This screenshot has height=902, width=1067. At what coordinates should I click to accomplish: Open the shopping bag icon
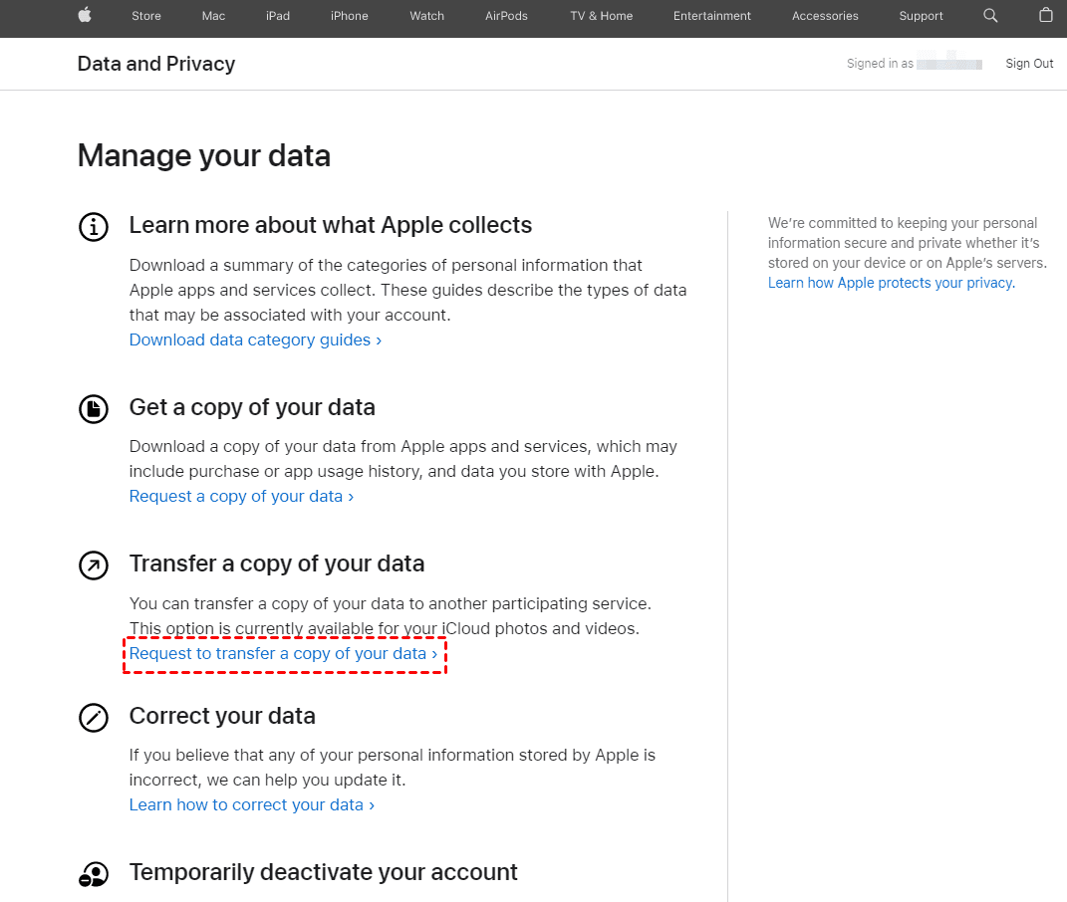pos(1045,15)
